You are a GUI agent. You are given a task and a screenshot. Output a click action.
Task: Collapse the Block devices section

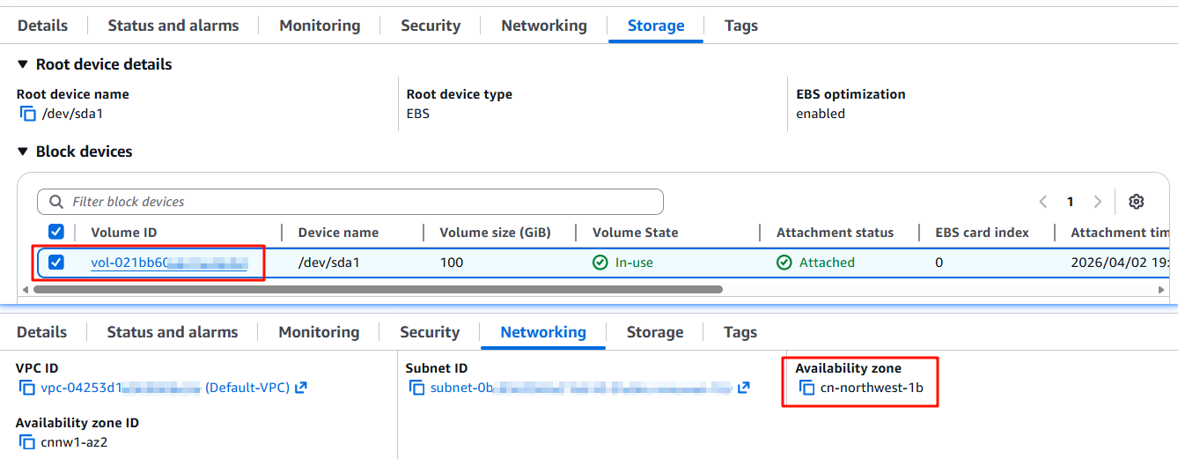pyautogui.click(x=23, y=152)
